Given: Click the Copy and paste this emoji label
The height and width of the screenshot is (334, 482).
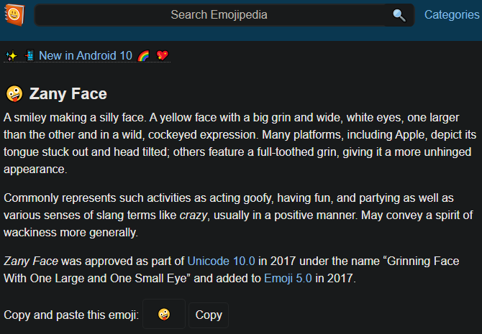Looking at the screenshot, I should [x=71, y=315].
